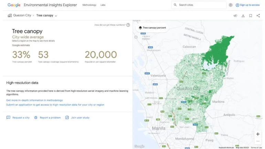The width and height of the screenshot is (265, 149).
Task: Click the Quezon City map label
Action: tap(189, 88)
